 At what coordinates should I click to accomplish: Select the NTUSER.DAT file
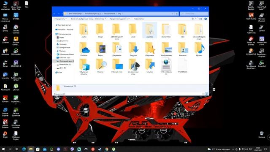point(183,66)
